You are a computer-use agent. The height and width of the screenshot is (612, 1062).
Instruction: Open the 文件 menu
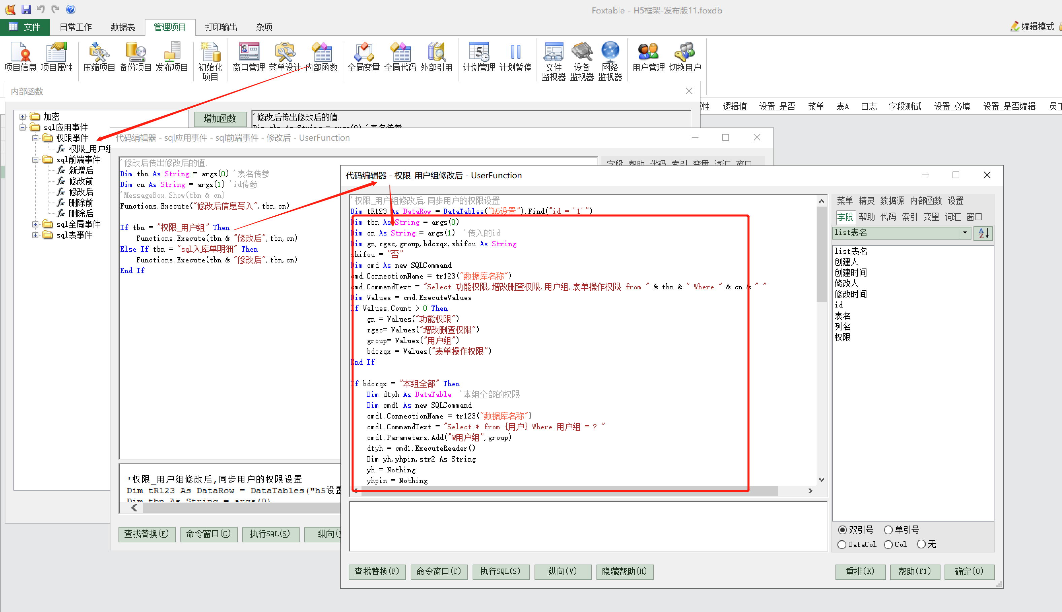pyautogui.click(x=25, y=27)
